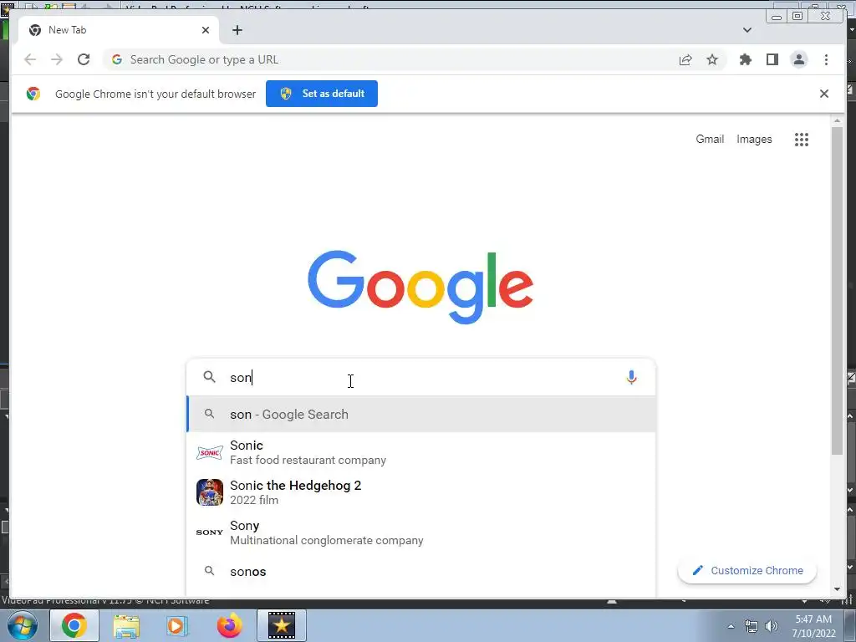The height and width of the screenshot is (642, 856).
Task: Choose the sonos suggestion
Action: 420,572
